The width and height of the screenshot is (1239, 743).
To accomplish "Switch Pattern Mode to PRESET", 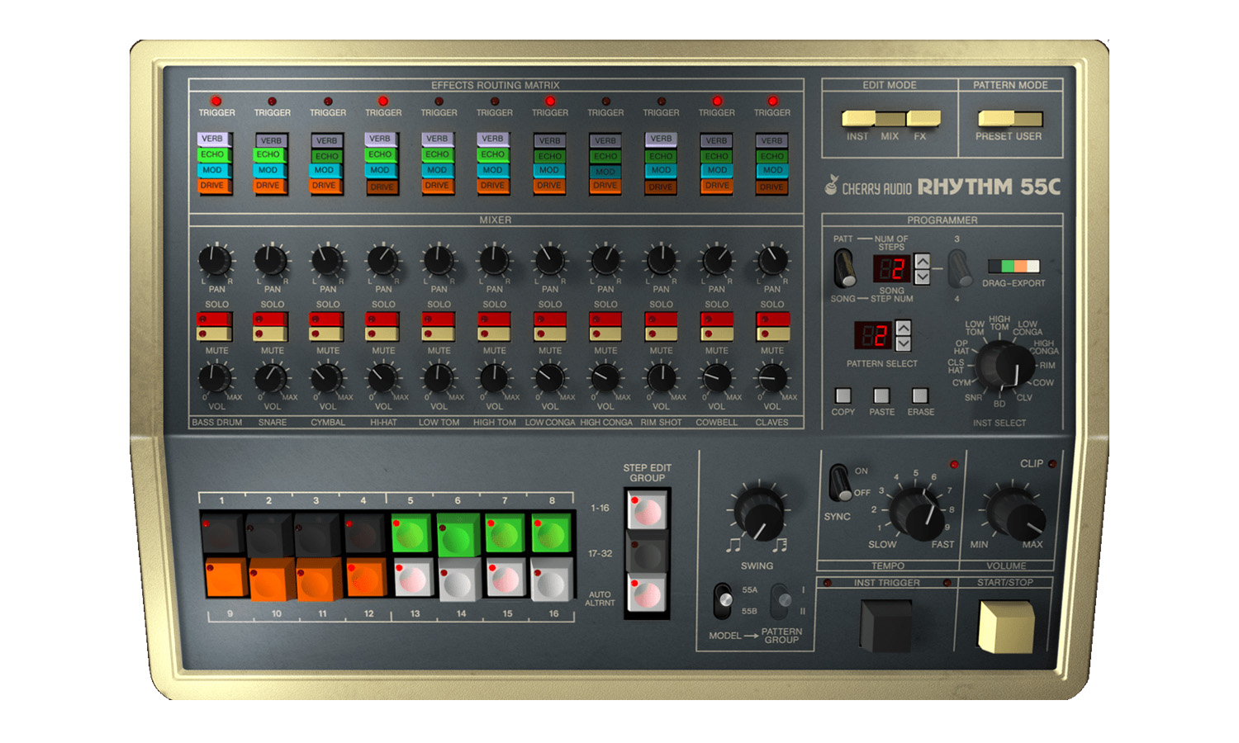I will [x=995, y=119].
